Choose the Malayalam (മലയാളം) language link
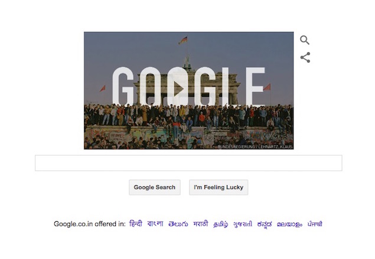Viewport: 375px width, 259px height. 289,224
